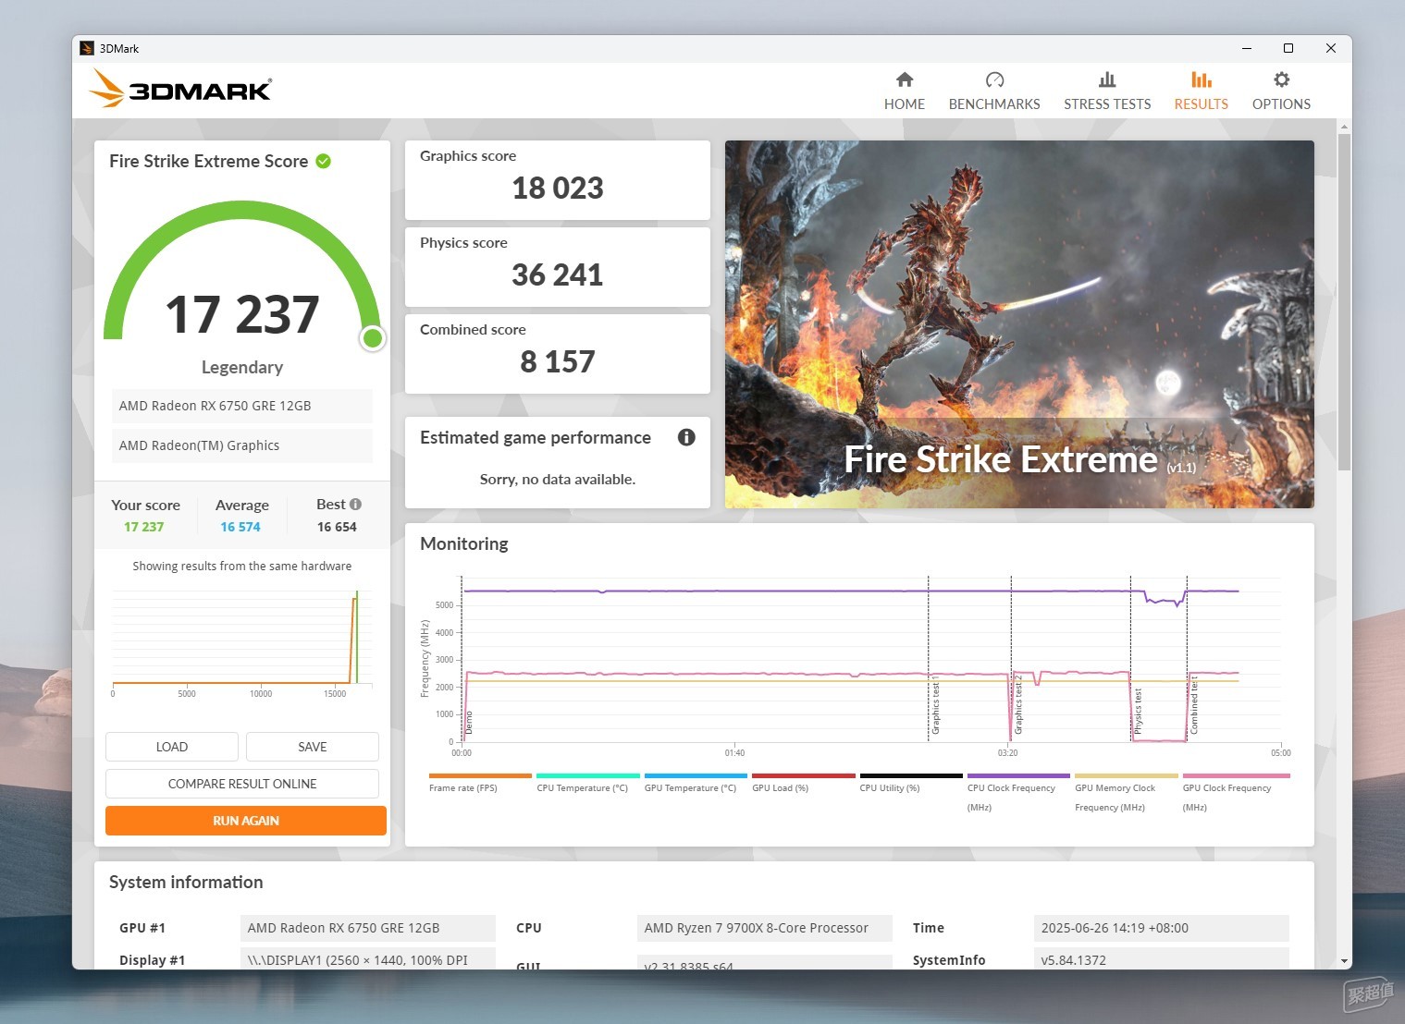Viewport: 1405px width, 1024px height.
Task: Click the SAVE button
Action: tap(313, 747)
